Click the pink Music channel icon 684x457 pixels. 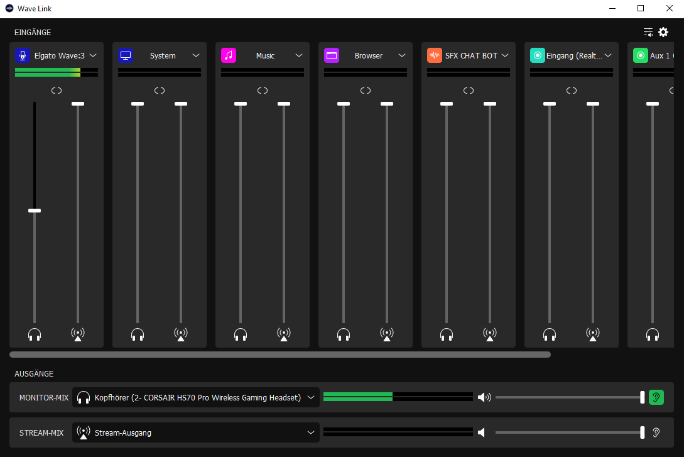click(229, 55)
